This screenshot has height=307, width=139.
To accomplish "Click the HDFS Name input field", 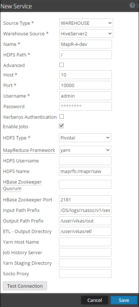I will click(x=85, y=171).
